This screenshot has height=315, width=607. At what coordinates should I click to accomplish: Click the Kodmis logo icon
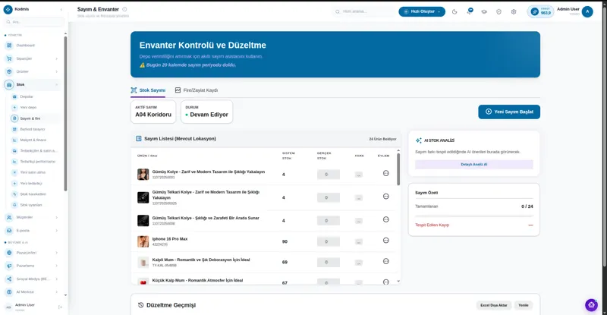[x=8, y=9]
